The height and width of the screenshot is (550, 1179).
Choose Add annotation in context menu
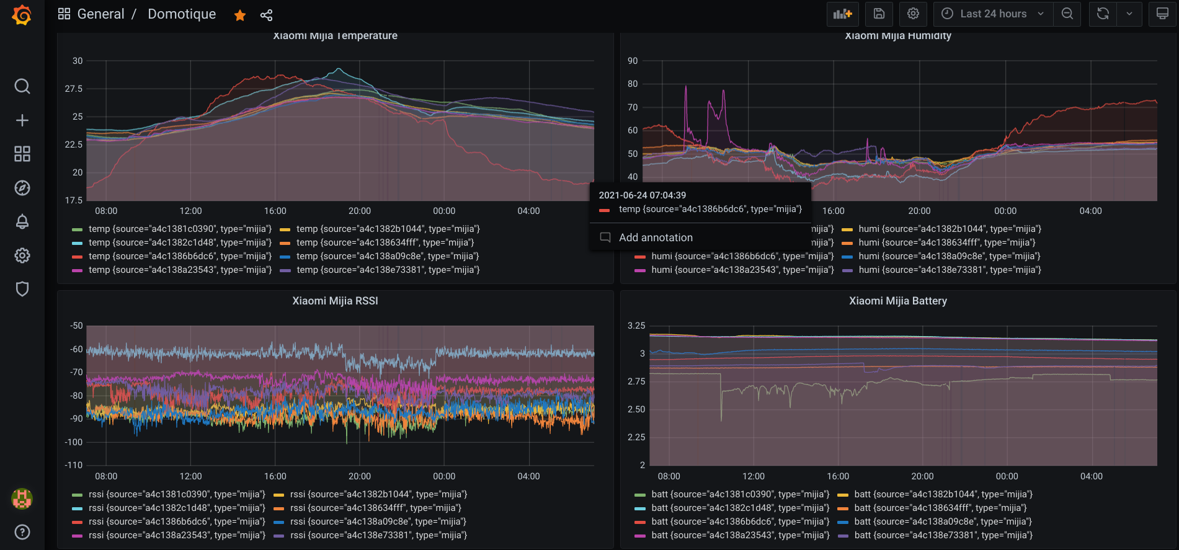tap(700, 237)
